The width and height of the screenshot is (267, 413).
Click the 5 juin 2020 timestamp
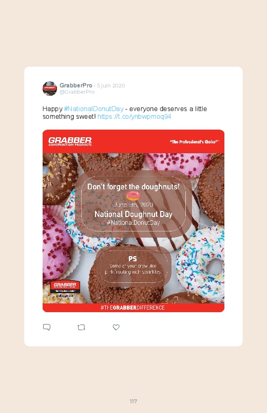pos(111,85)
